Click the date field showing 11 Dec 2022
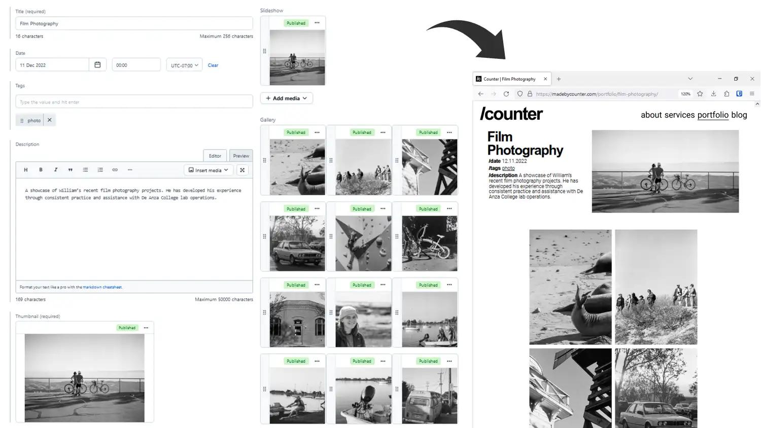The height and width of the screenshot is (428, 761). coord(52,65)
